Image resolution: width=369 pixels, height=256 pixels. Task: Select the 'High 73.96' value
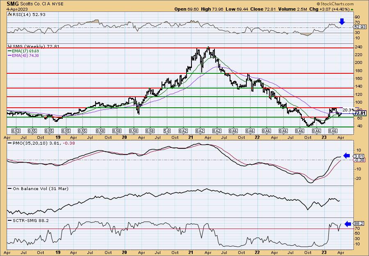click(x=212, y=9)
